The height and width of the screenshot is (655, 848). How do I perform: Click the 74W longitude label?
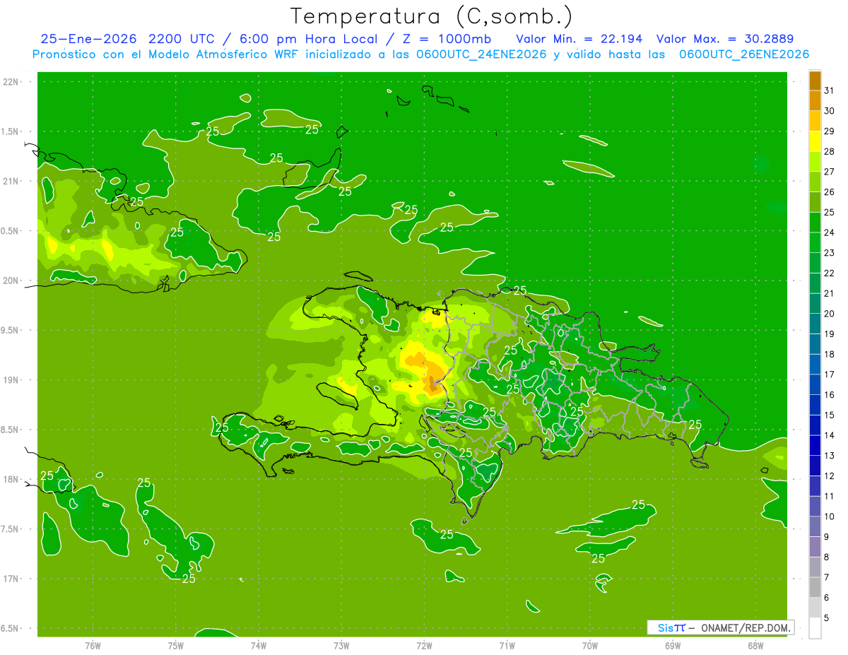(x=258, y=646)
